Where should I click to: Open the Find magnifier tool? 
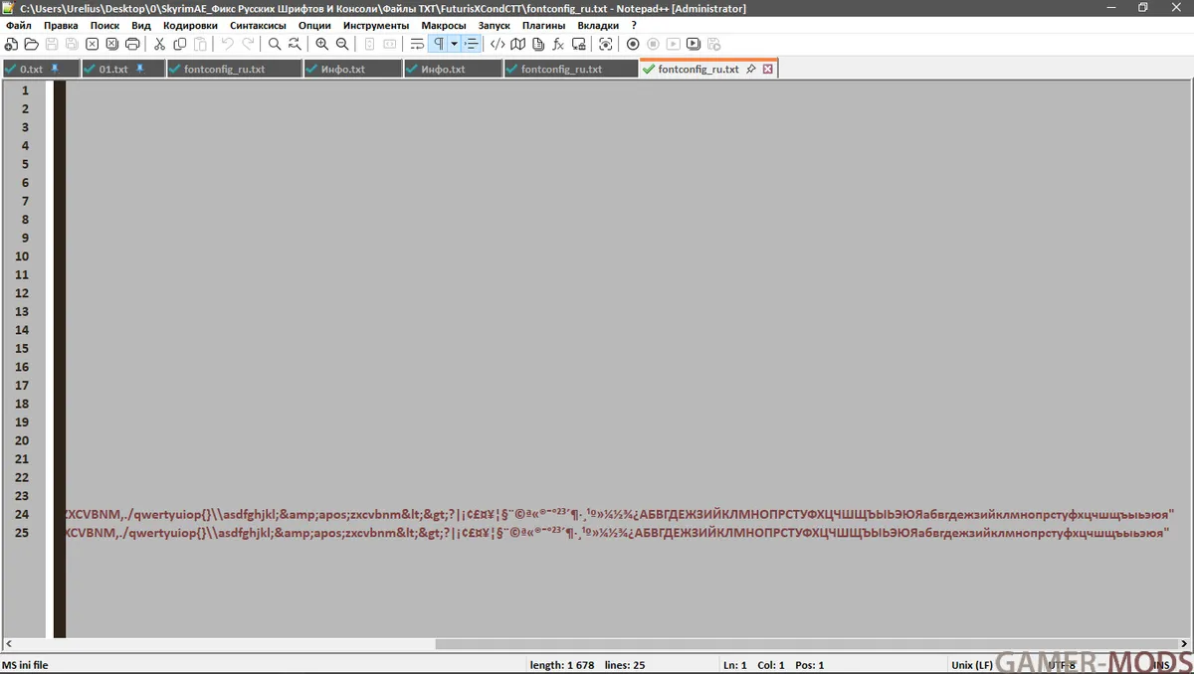click(x=275, y=44)
